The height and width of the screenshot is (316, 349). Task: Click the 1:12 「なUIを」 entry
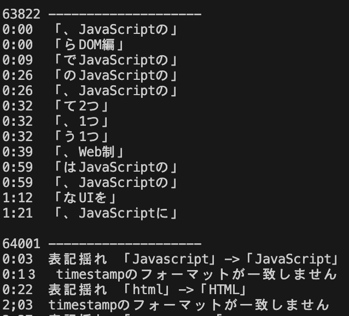click(85, 197)
